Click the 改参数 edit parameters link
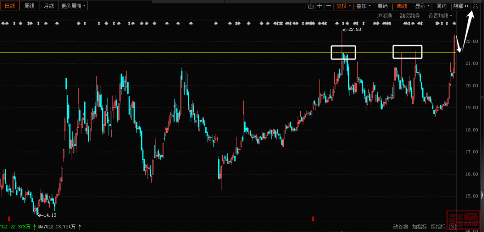This screenshot has width=484, height=232. [401, 227]
